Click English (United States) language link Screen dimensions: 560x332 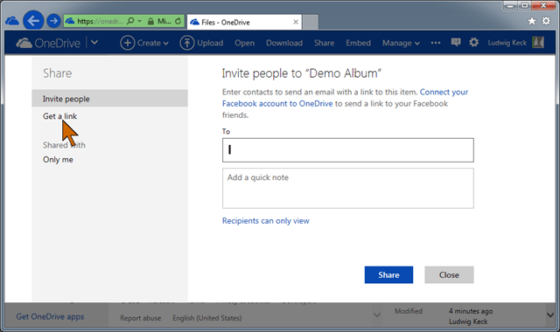(207, 318)
